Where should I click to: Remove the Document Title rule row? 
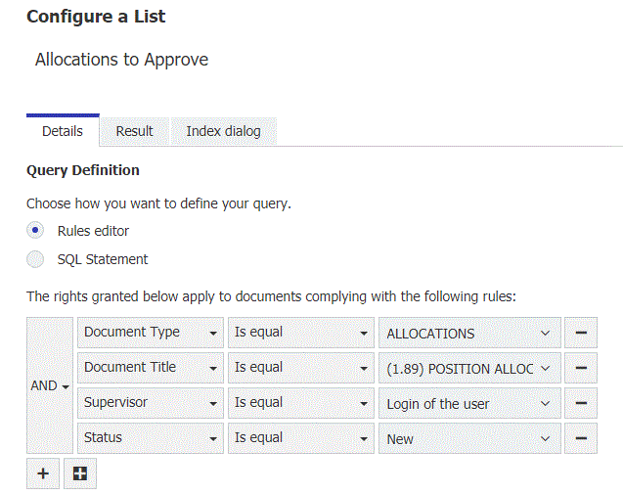[x=581, y=368]
